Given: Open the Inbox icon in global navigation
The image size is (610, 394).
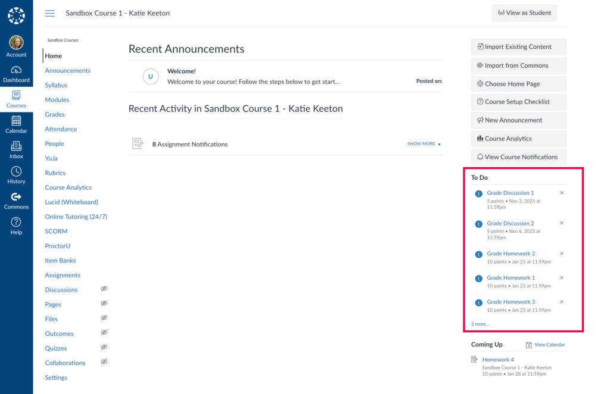Looking at the screenshot, I should tap(16, 146).
